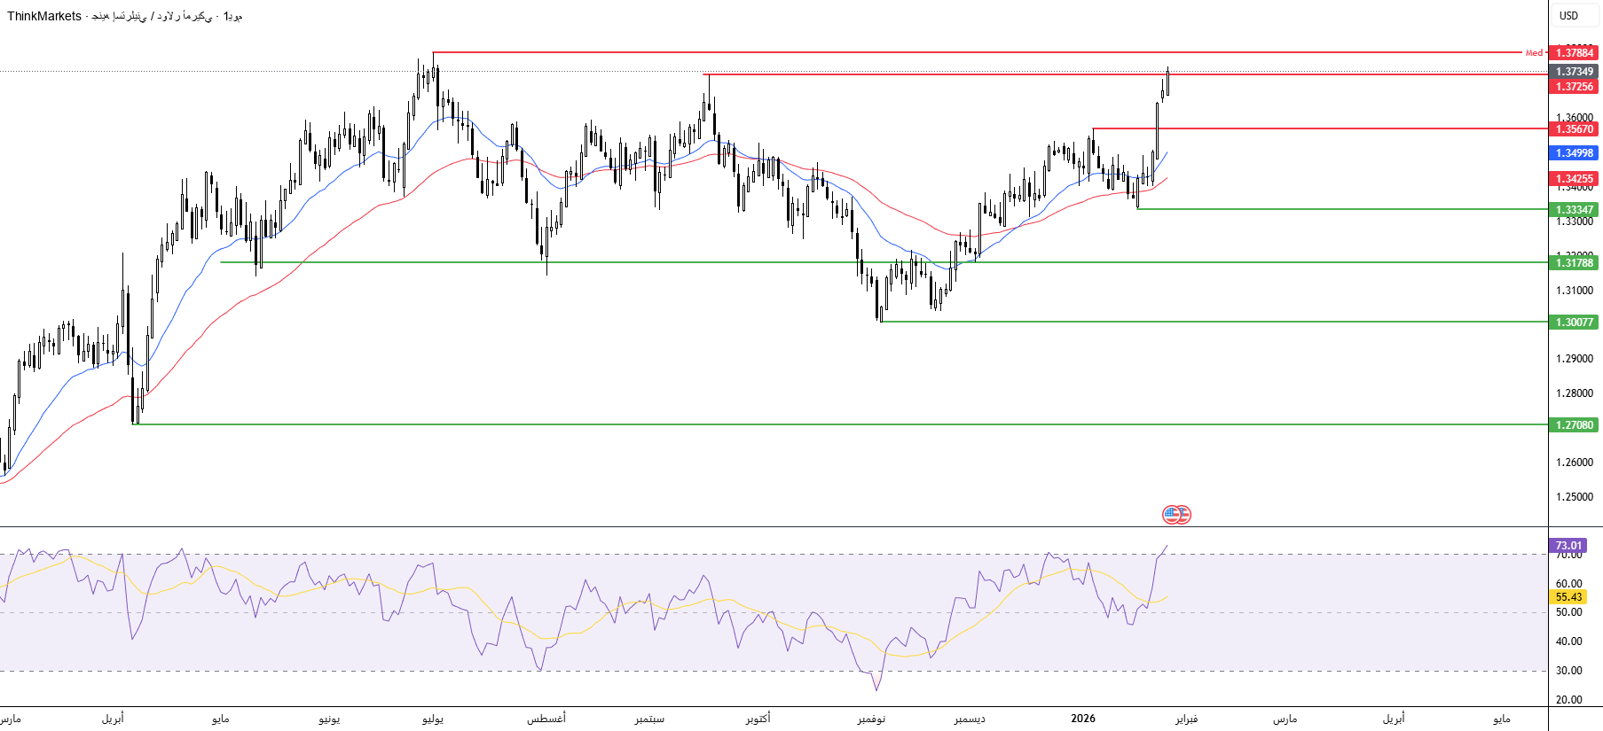The image size is (1603, 731).
Task: Click the red 1.37256 resistance label
Action: 1575,87
